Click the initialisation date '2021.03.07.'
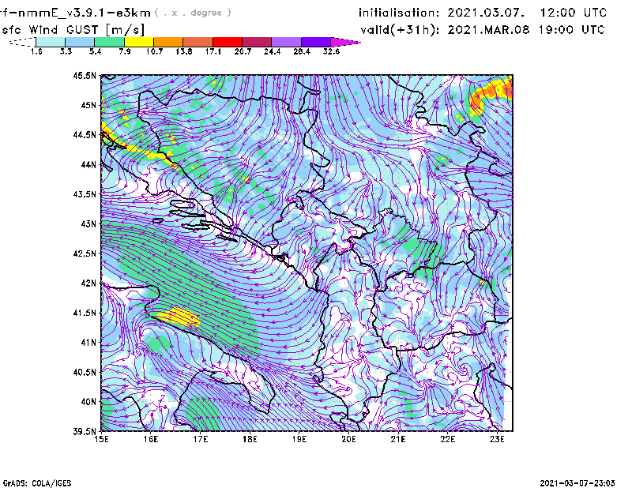This screenshot has height=488, width=632. click(x=486, y=13)
